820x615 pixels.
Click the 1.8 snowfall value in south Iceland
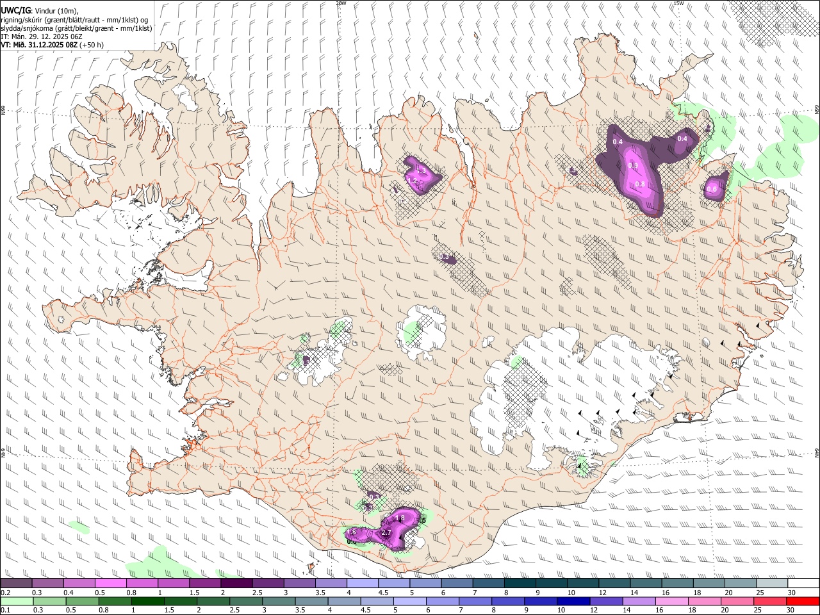[x=400, y=518]
